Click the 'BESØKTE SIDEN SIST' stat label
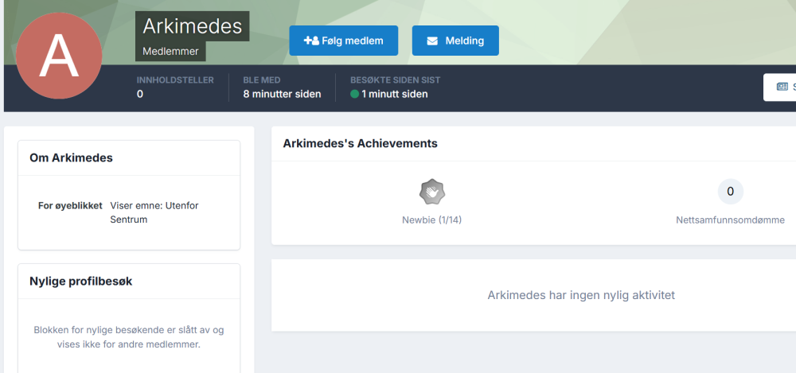Image resolution: width=796 pixels, height=373 pixels. click(x=396, y=80)
